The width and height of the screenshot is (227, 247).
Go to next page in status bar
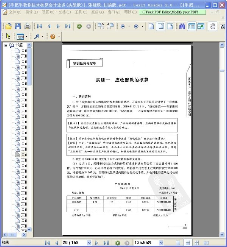[97, 243]
